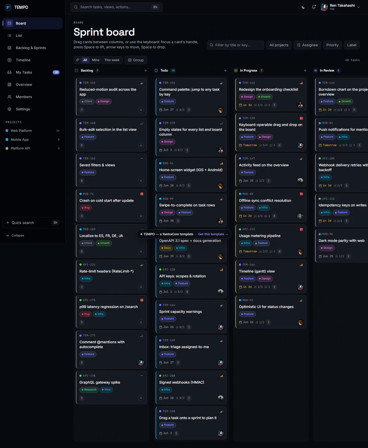This screenshot has width=368, height=448.
Task: Switch to the This week tab
Action: coord(112,60)
